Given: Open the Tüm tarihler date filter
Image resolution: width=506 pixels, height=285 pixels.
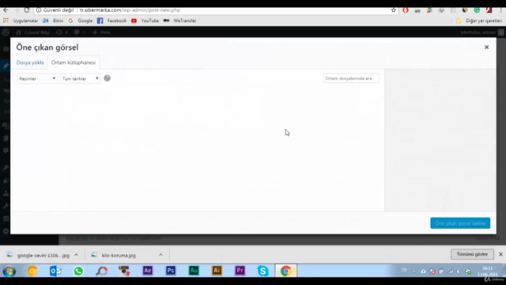Looking at the screenshot, I should [x=80, y=78].
